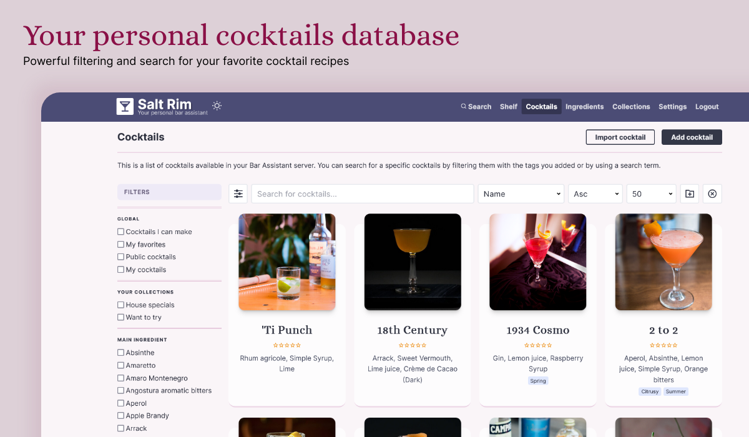
Task: Click Logout in the navigation bar
Action: [707, 107]
